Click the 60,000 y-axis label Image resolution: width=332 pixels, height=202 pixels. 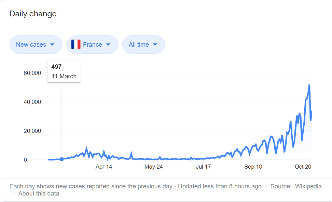click(32, 73)
